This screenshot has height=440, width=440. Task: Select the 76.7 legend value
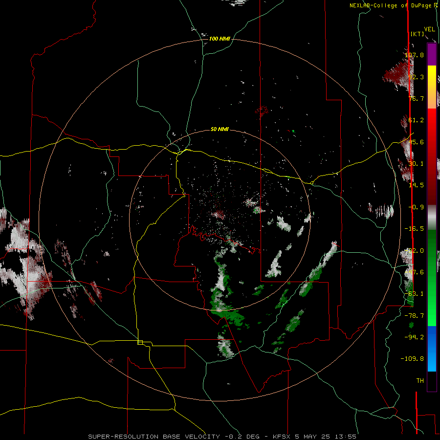click(x=416, y=98)
